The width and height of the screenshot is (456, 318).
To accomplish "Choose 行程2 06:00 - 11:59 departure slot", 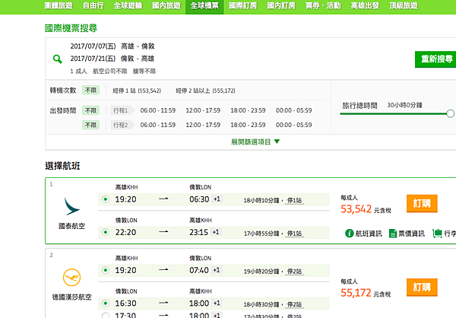I will (x=158, y=125).
